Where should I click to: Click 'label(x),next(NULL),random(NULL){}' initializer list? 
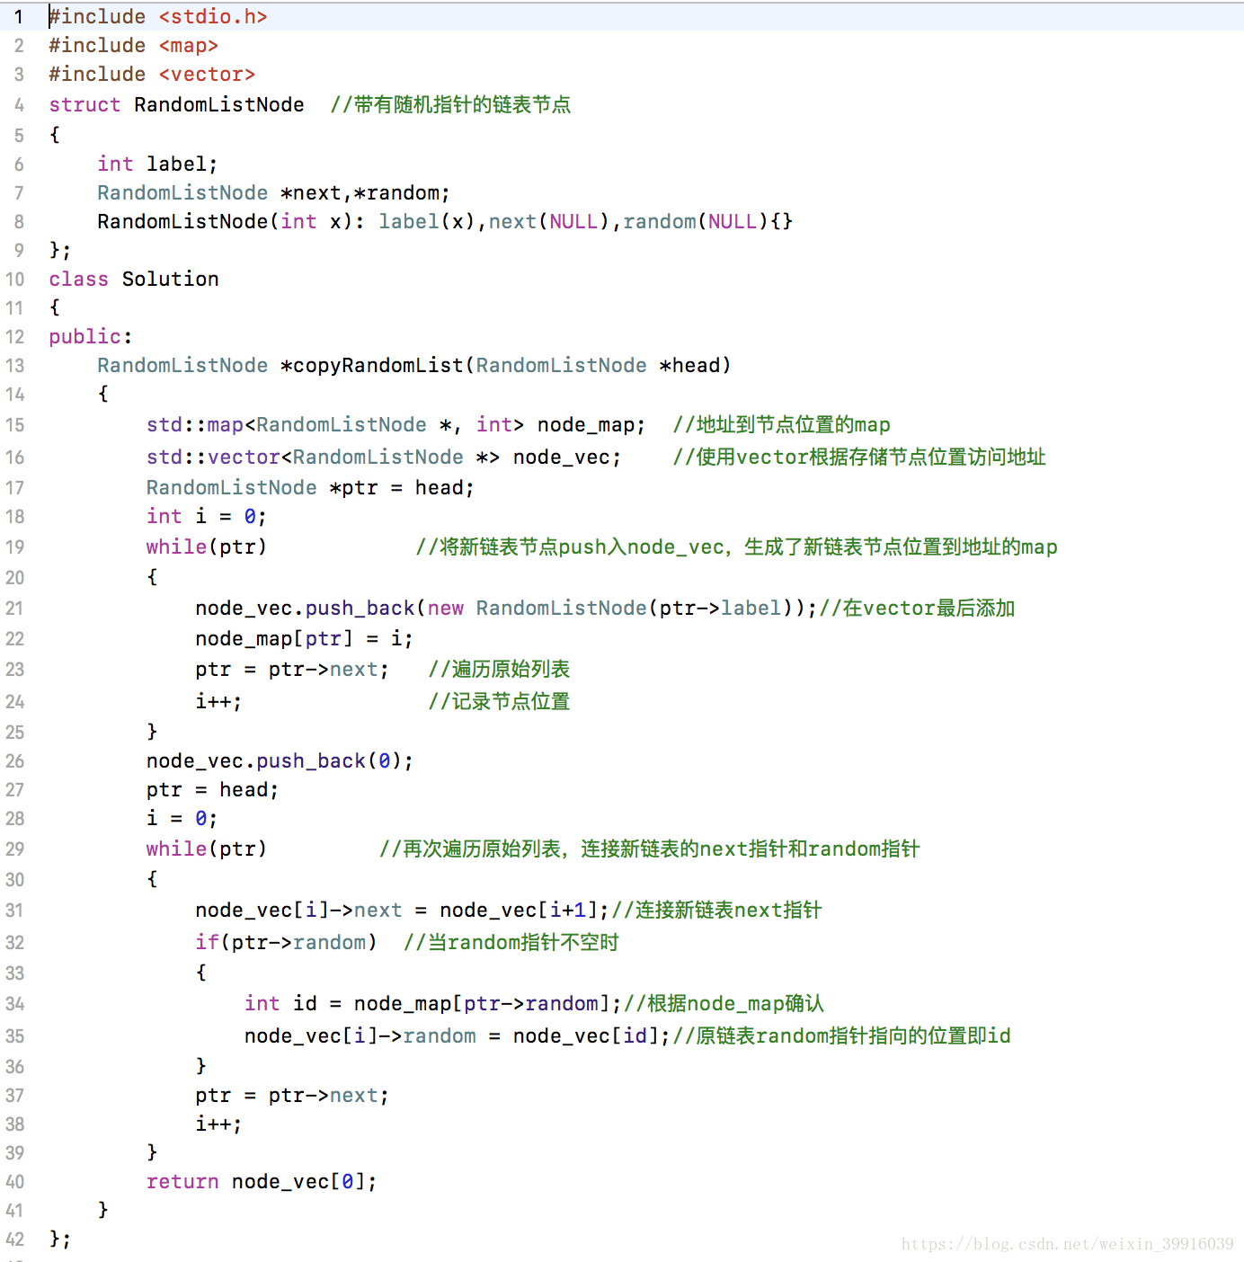[585, 222]
